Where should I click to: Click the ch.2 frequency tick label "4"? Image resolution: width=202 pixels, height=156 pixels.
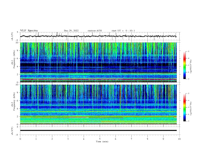pyautogui.click(x=18, y=109)
